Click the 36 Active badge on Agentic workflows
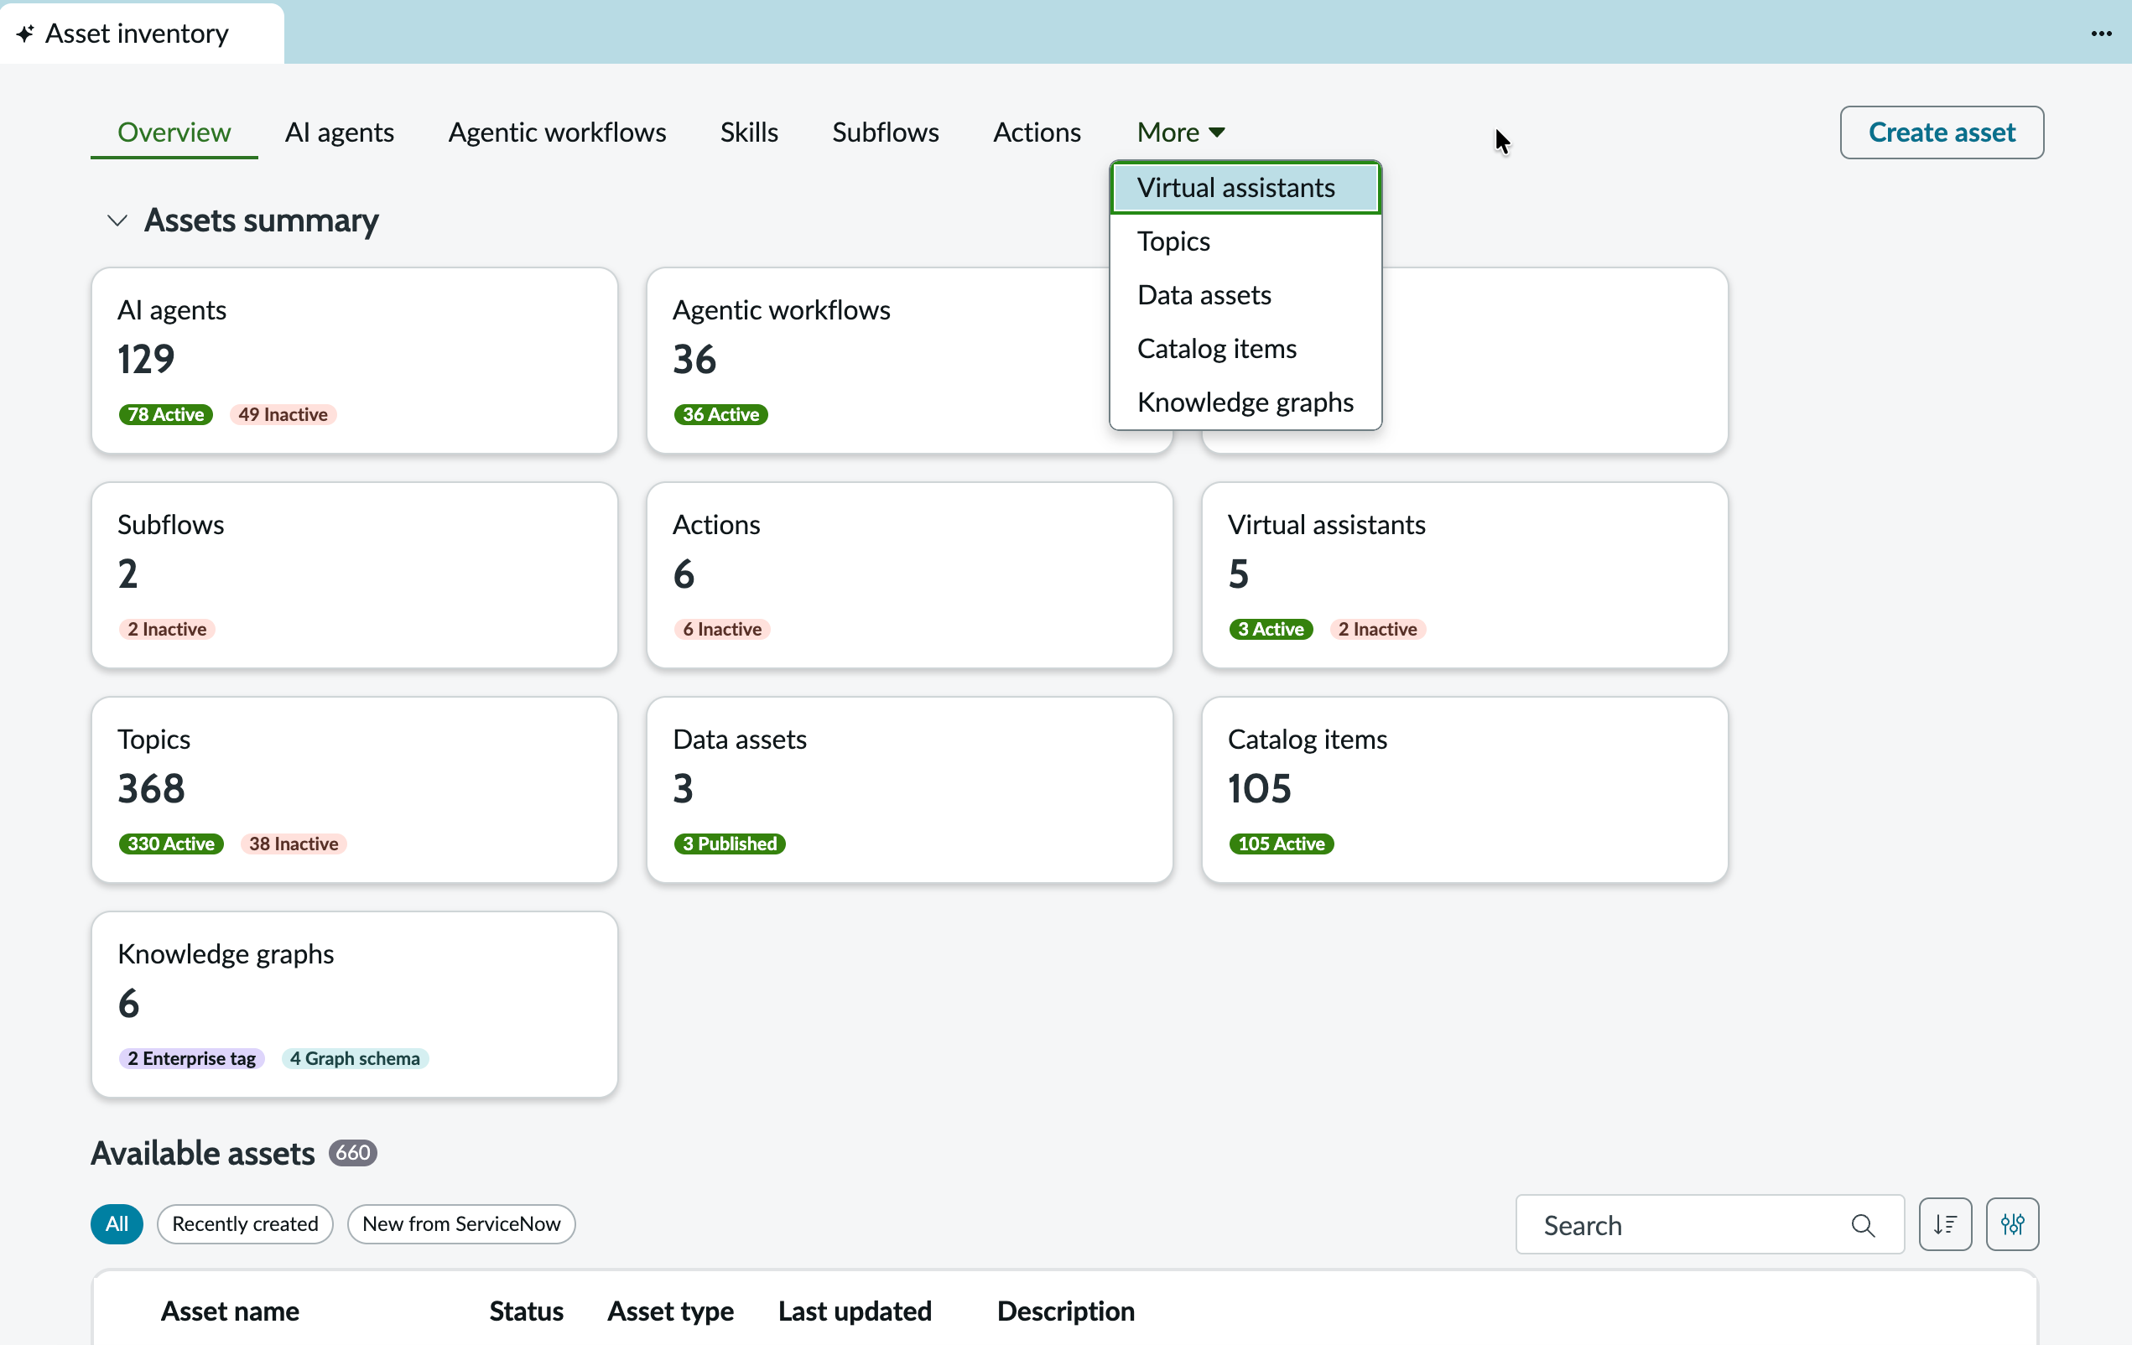The image size is (2132, 1345). 720,414
